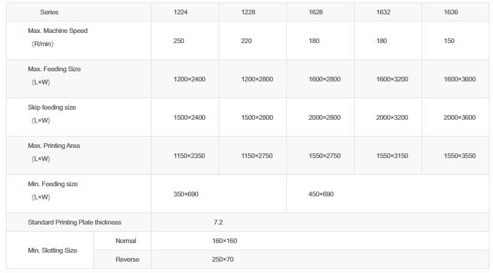The width and height of the screenshot is (493, 273).
Task: Select the Max. Feeding Size label
Action: tap(54, 69)
